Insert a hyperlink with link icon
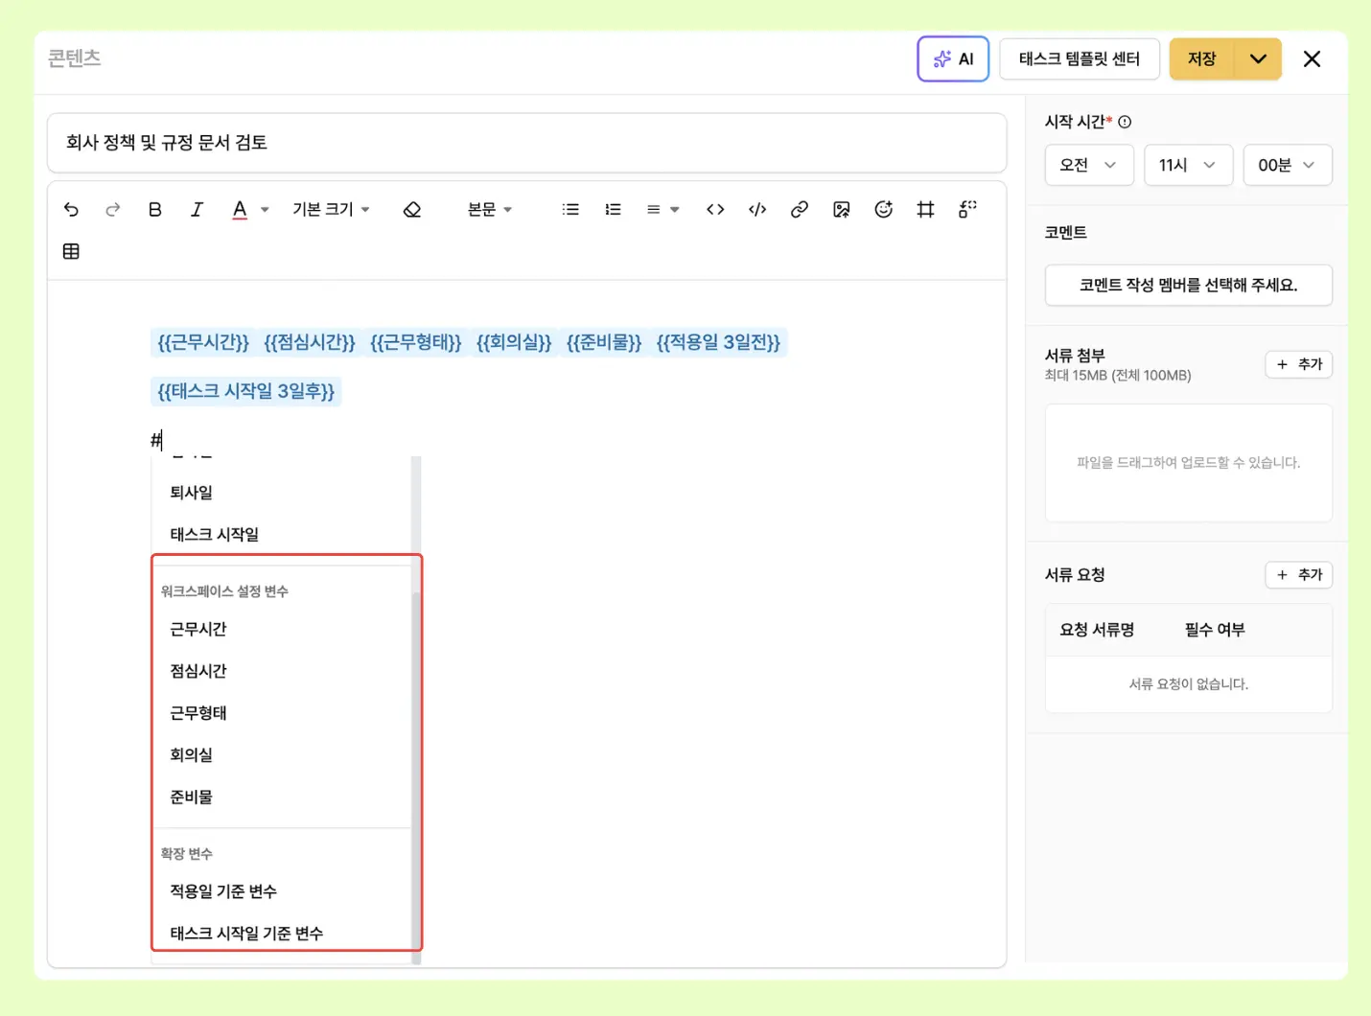Viewport: 1371px width, 1016px height. point(799,209)
